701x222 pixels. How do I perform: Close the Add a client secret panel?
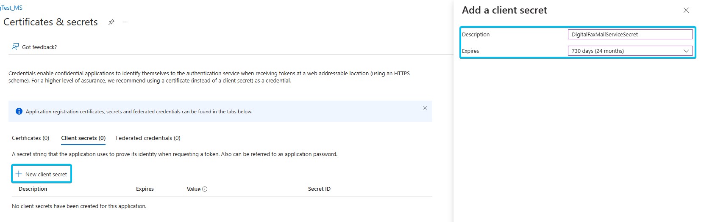click(686, 10)
